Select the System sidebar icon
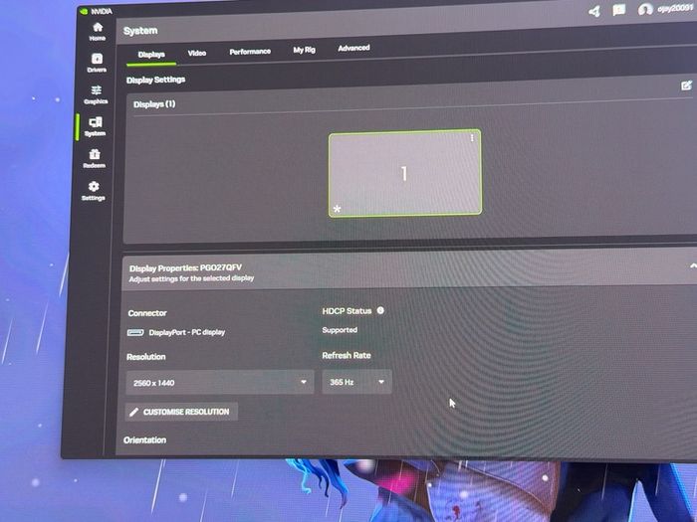Viewport: 697px width, 522px height. coord(96,126)
